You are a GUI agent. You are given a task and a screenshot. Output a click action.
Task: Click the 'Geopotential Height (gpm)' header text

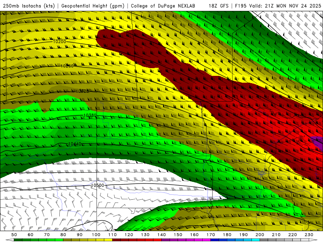pyautogui.click(x=93, y=6)
